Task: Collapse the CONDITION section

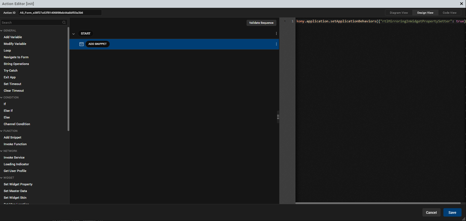Action: [1, 98]
